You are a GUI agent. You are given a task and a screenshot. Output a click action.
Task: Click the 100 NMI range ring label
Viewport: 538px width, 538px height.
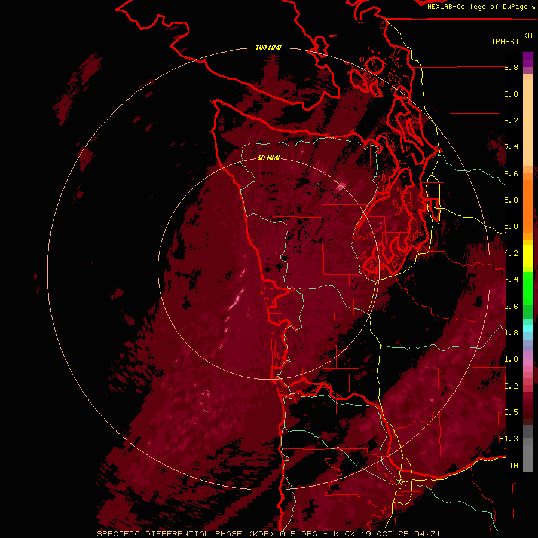click(268, 47)
